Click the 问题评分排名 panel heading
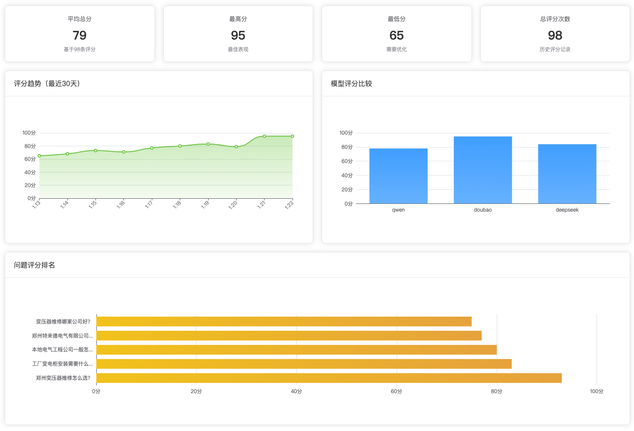Image resolution: width=634 pixels, height=431 pixels. coord(34,265)
